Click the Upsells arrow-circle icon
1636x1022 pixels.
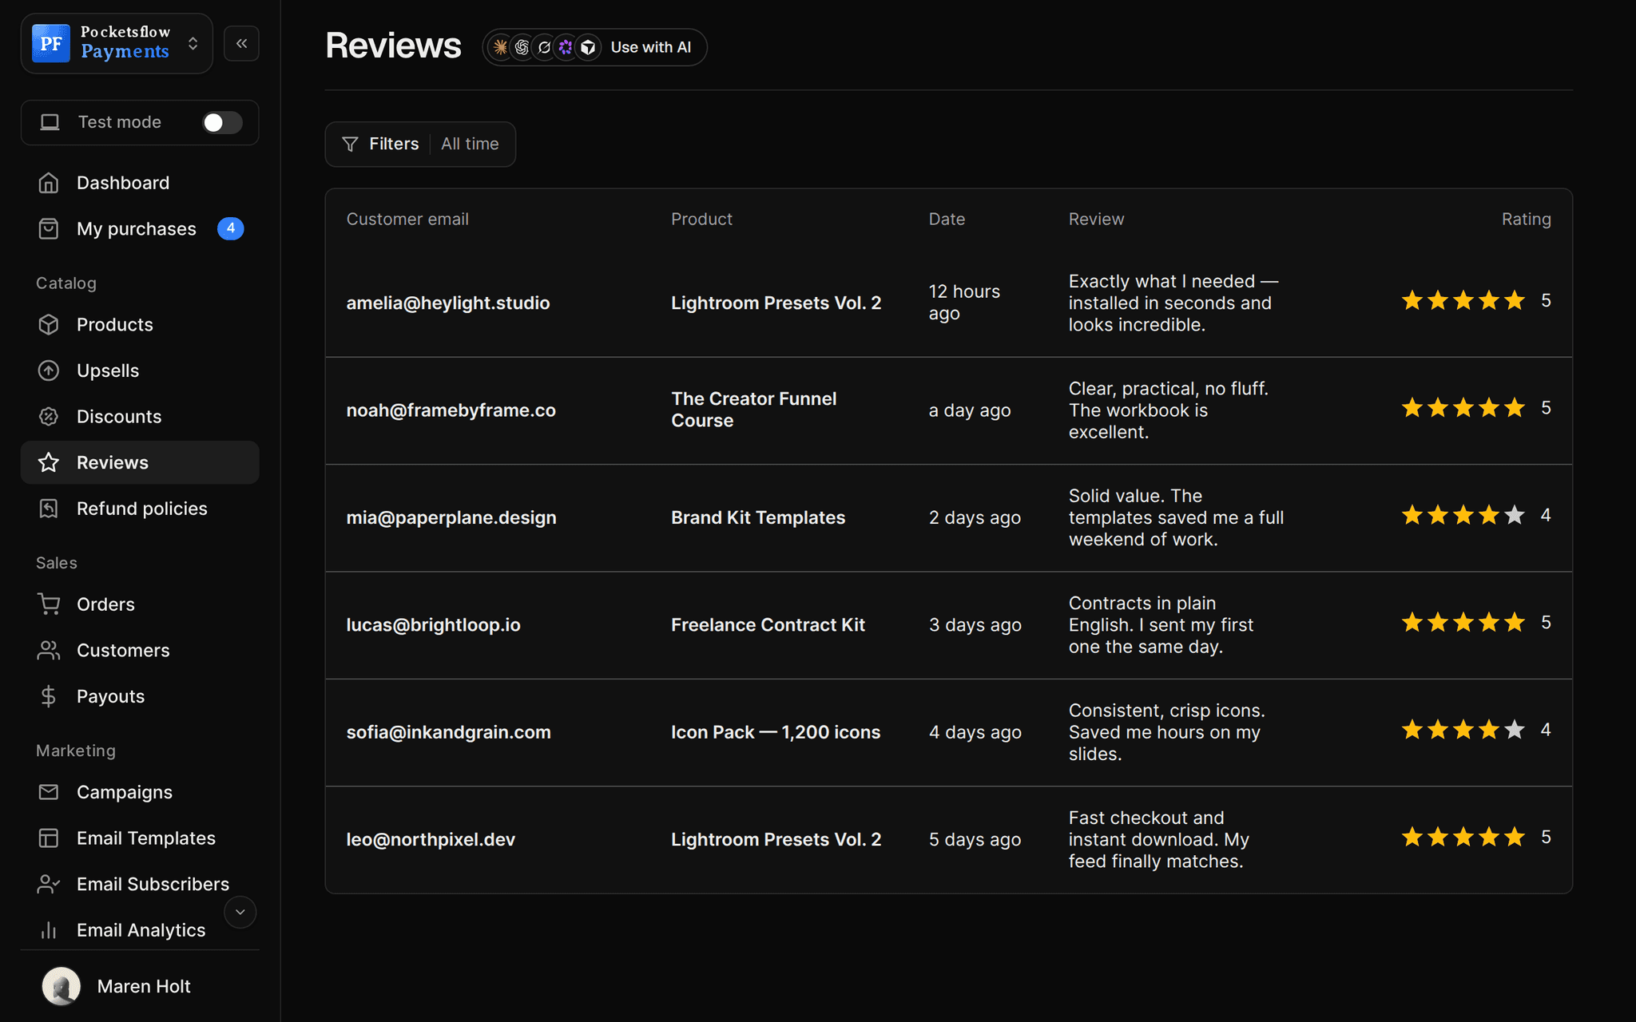[49, 370]
